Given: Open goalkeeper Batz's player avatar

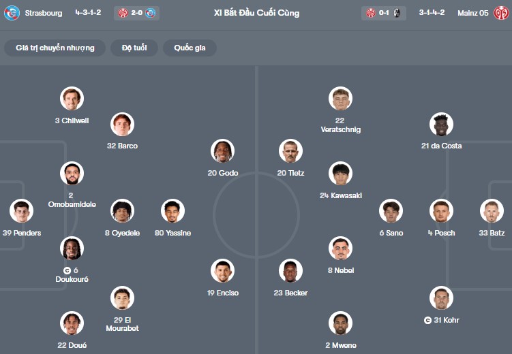Looking at the screenshot, I should 492,211.
